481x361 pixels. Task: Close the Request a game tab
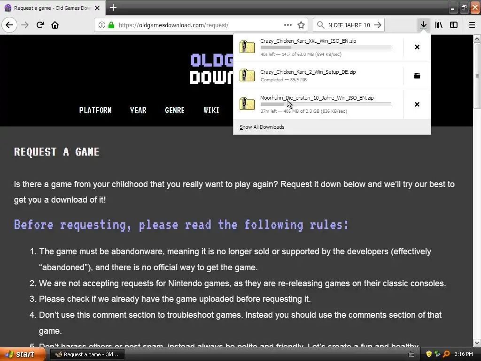(x=97, y=8)
